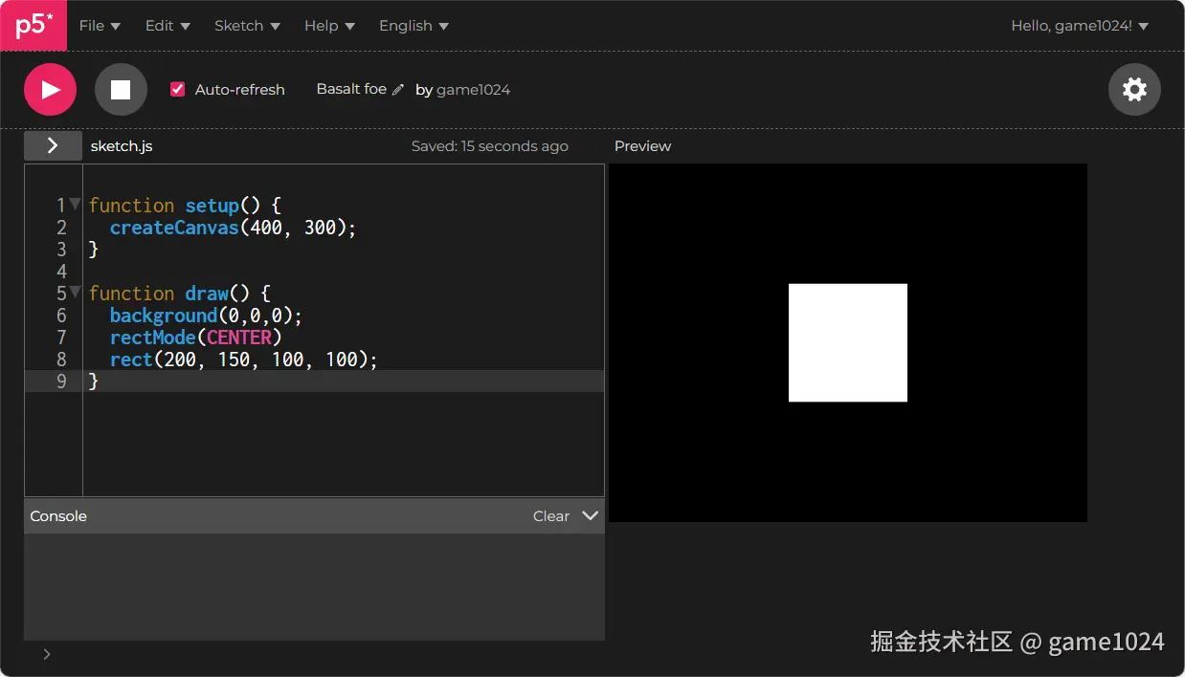Expand the file sidebar with the chevron button

pos(53,145)
